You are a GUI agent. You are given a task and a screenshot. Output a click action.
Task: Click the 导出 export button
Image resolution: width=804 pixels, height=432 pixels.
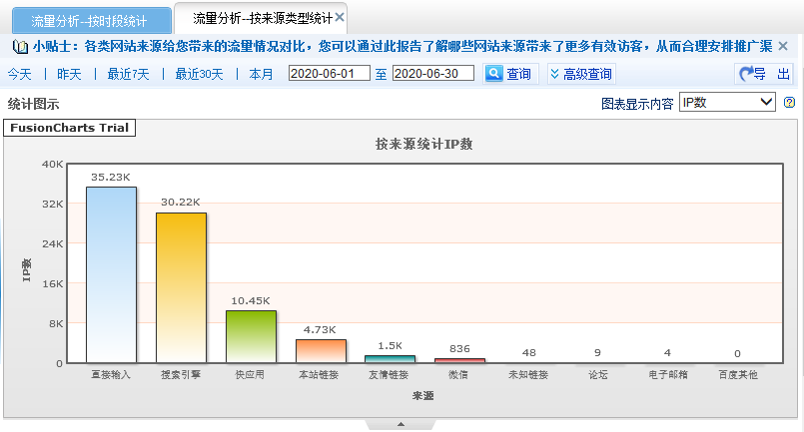click(765, 74)
